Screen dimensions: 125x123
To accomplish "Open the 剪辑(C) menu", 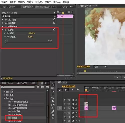I will [x=21, y=2].
